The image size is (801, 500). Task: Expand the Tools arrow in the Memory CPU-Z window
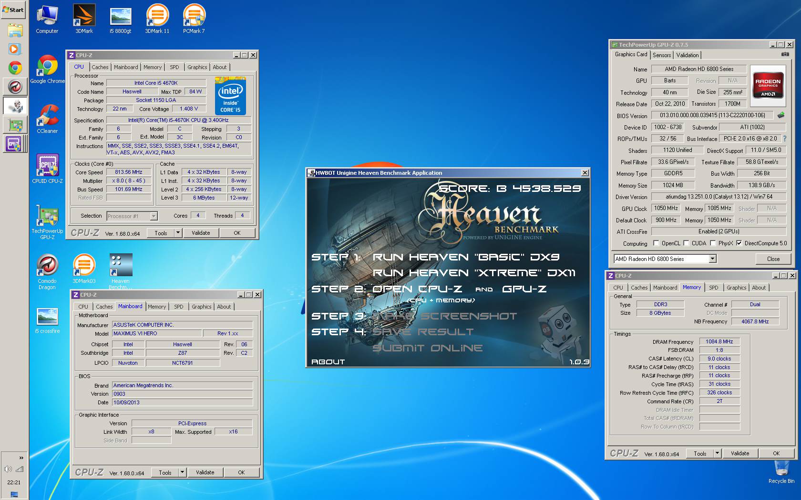click(717, 453)
